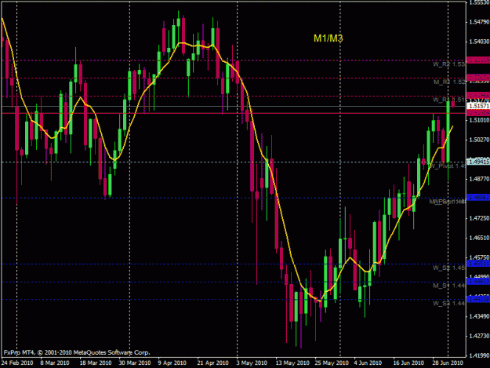Click the M_S1 1.44 support label

[x=449, y=286]
